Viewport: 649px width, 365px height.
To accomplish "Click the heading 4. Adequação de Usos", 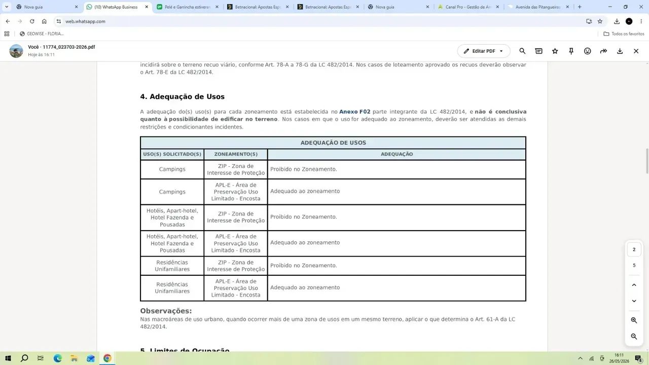I will pos(183,97).
